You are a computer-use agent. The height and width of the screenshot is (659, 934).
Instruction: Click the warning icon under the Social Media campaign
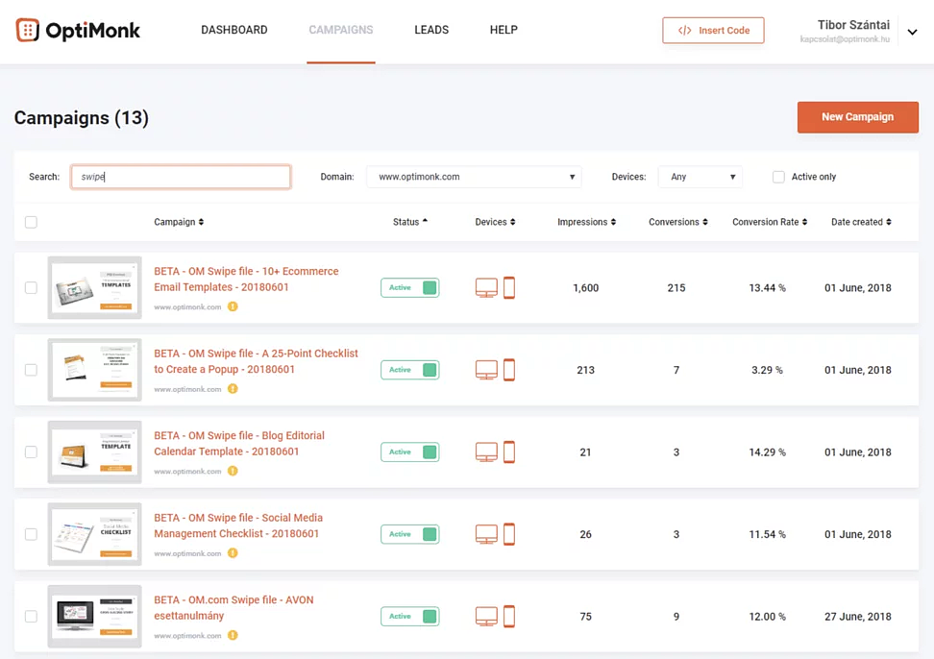pos(233,555)
